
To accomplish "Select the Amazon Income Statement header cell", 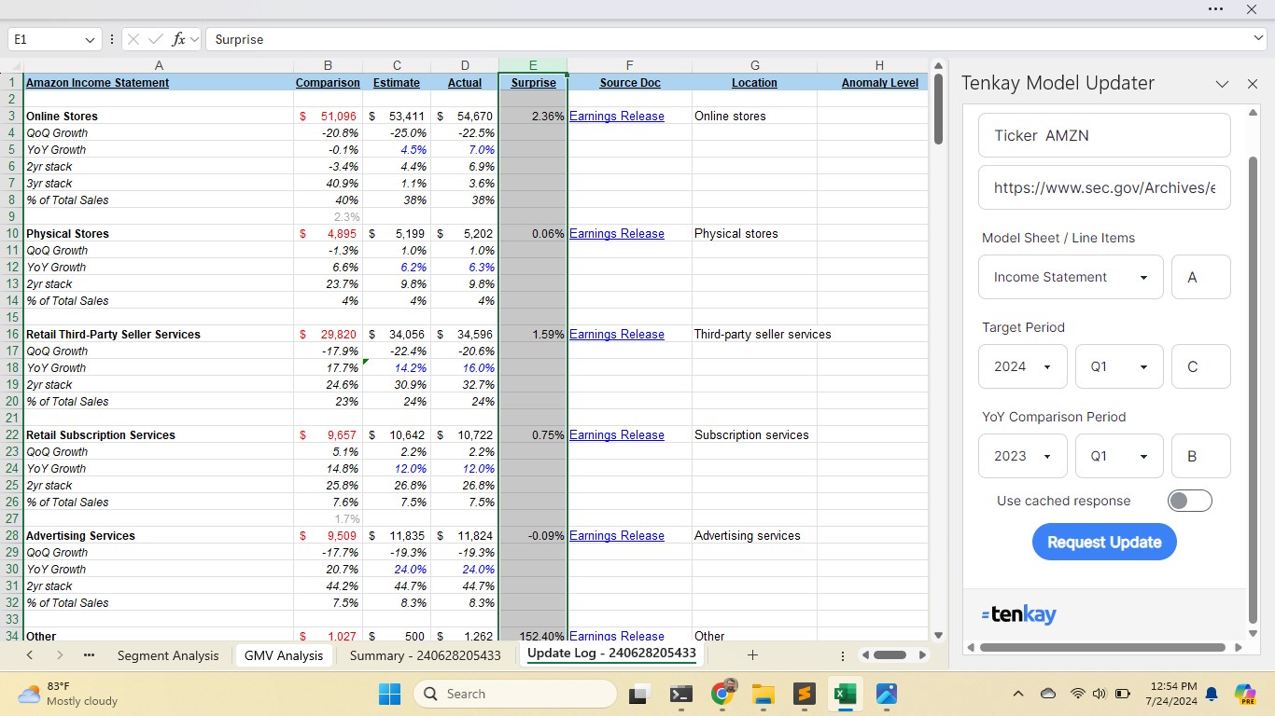I will click(159, 83).
